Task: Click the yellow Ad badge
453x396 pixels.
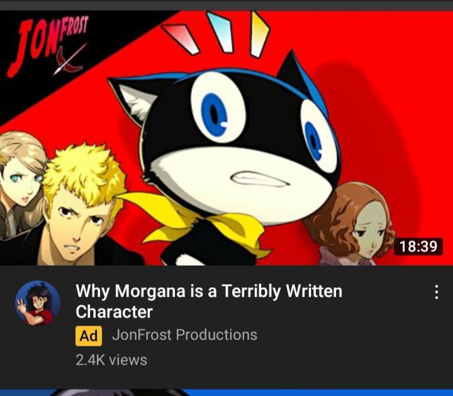Action: click(89, 336)
